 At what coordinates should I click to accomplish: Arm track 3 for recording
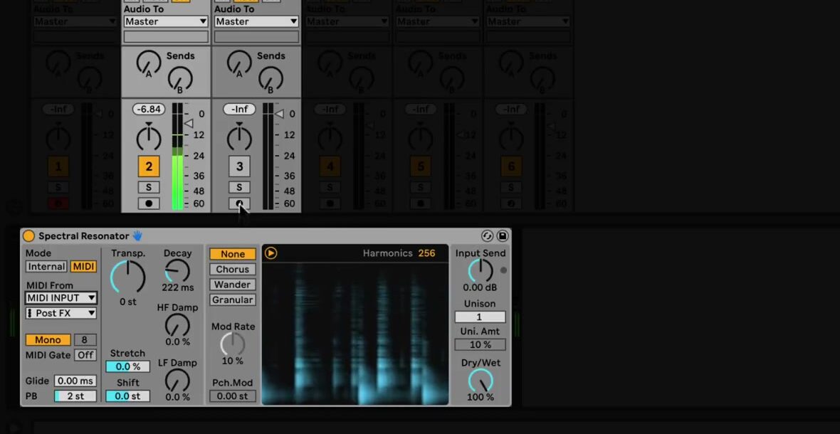pos(239,203)
